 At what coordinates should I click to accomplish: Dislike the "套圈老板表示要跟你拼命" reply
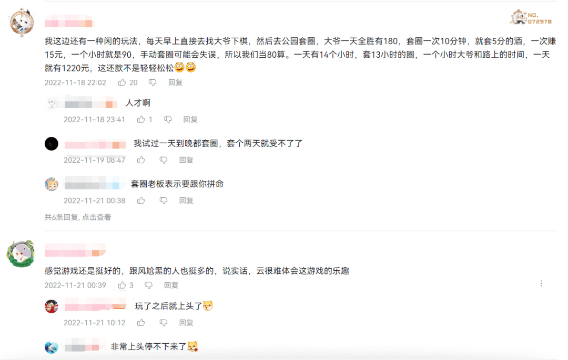click(x=164, y=200)
